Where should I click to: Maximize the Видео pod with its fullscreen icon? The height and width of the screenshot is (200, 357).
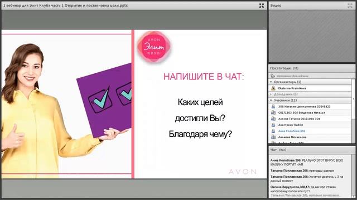tap(350, 6)
